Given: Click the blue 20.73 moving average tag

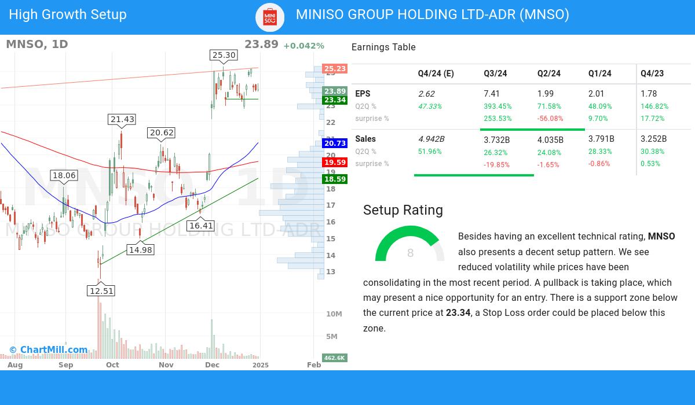Looking at the screenshot, I should (x=335, y=143).
